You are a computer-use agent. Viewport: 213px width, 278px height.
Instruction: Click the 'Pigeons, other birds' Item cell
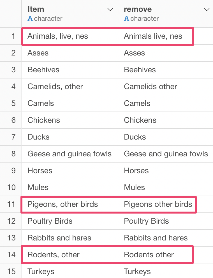[x=70, y=204]
